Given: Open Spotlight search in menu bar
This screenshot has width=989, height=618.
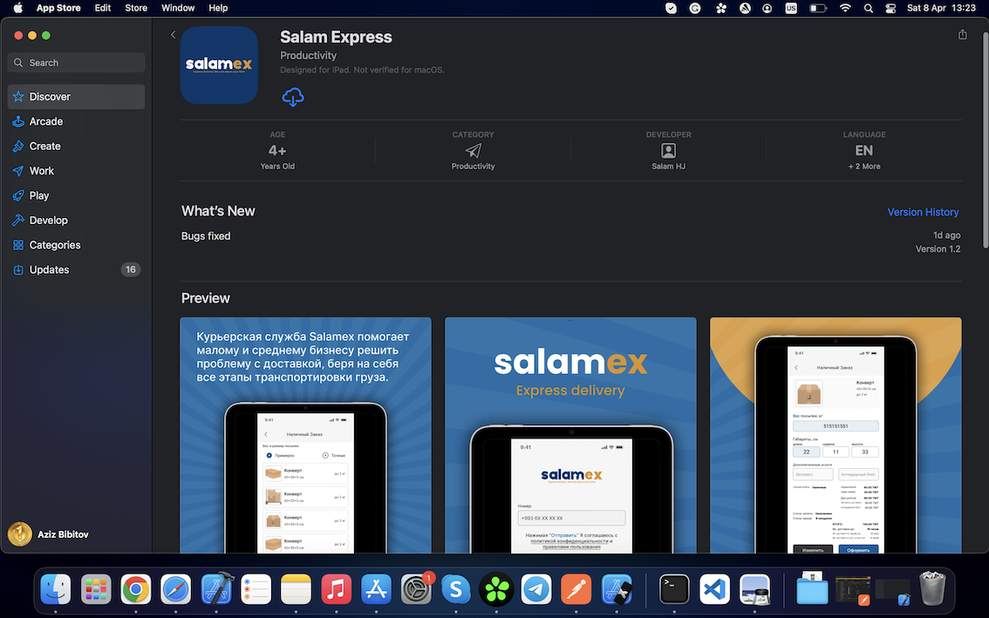Looking at the screenshot, I should point(869,8).
